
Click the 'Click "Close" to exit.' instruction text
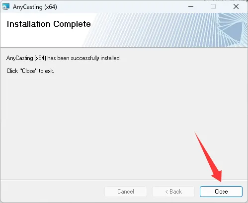click(x=30, y=71)
